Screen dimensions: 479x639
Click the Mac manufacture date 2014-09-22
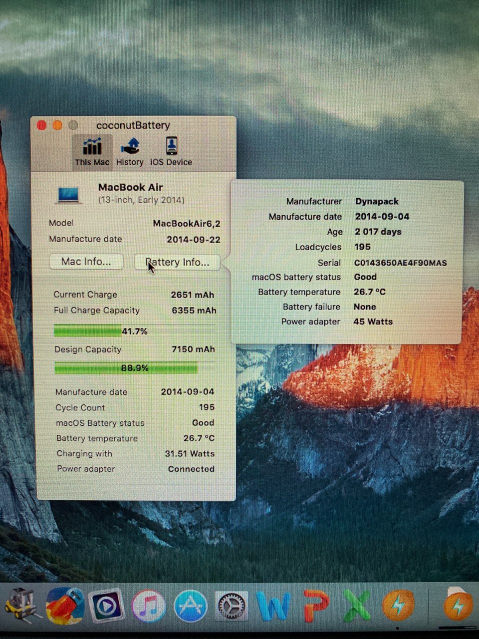(x=194, y=240)
